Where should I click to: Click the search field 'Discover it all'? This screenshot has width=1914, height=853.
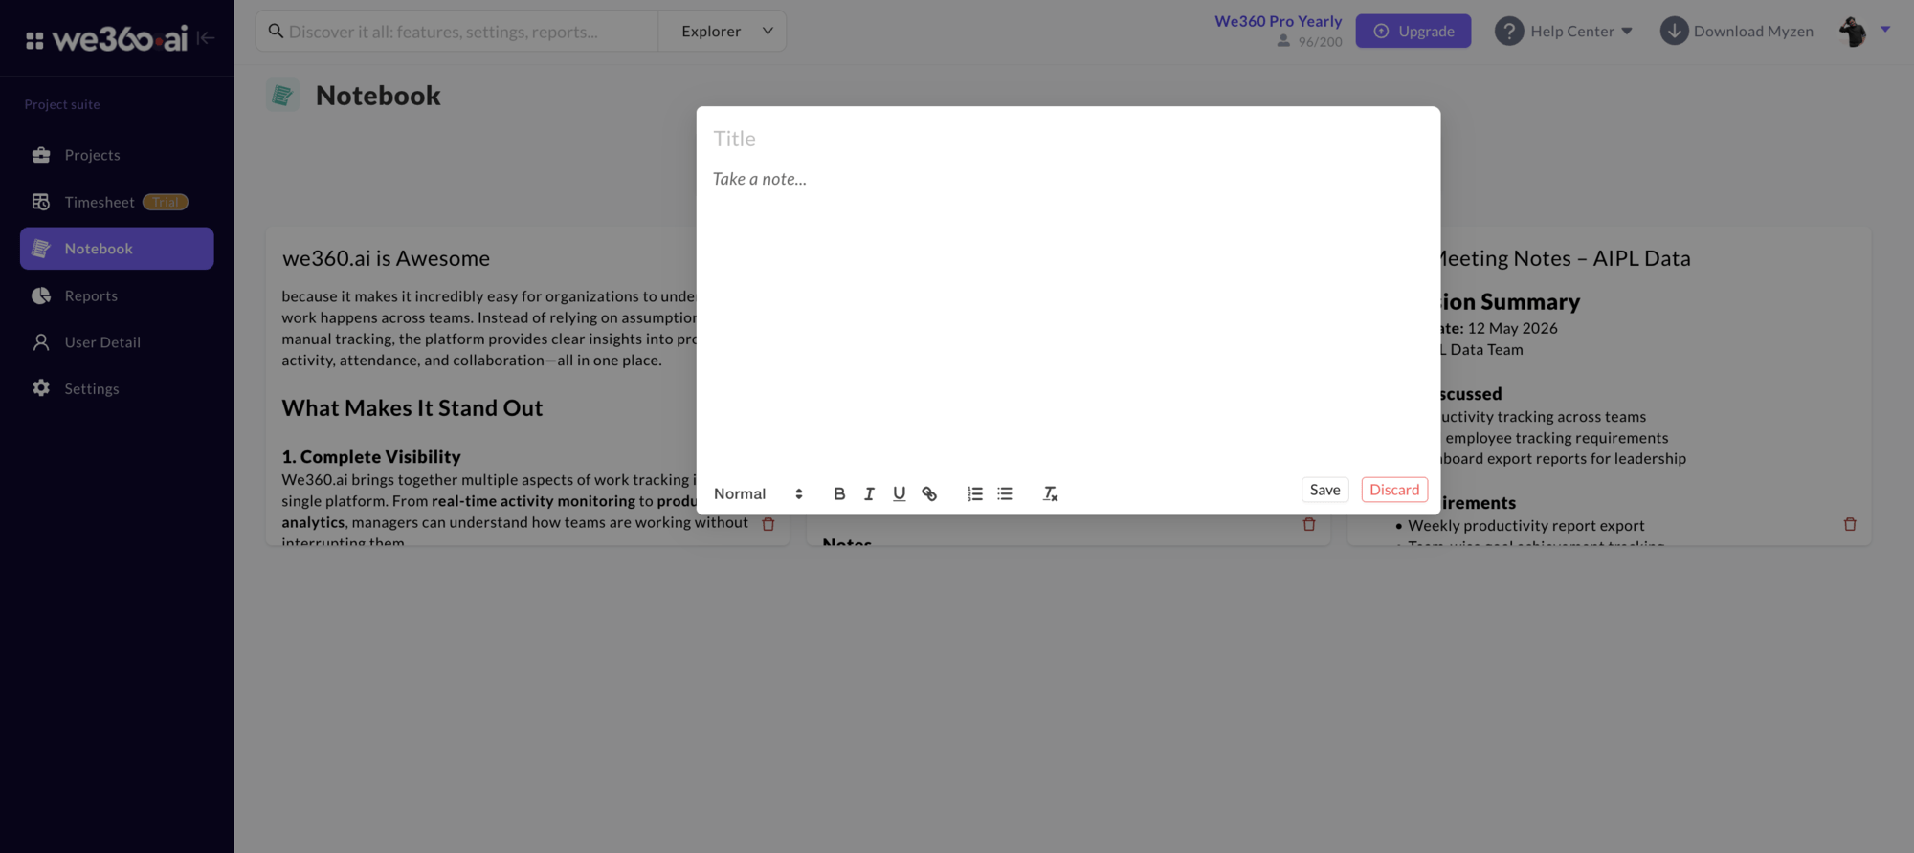click(457, 32)
